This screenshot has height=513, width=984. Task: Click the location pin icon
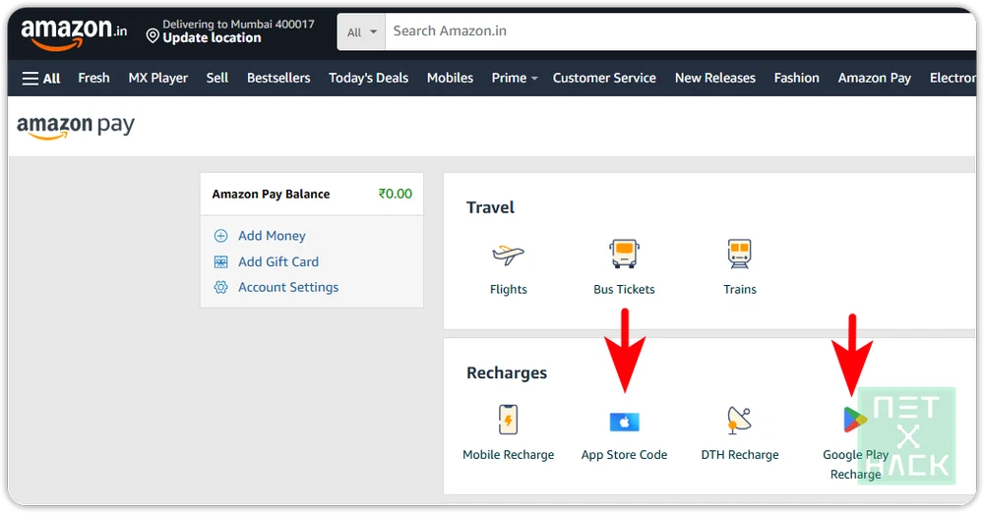click(153, 35)
